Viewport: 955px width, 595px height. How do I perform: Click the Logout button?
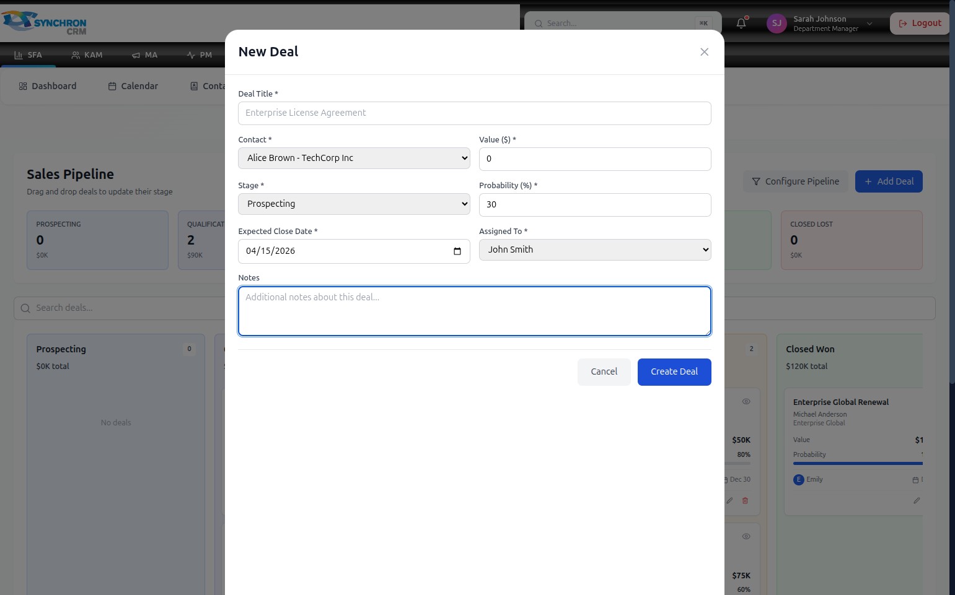pos(920,24)
